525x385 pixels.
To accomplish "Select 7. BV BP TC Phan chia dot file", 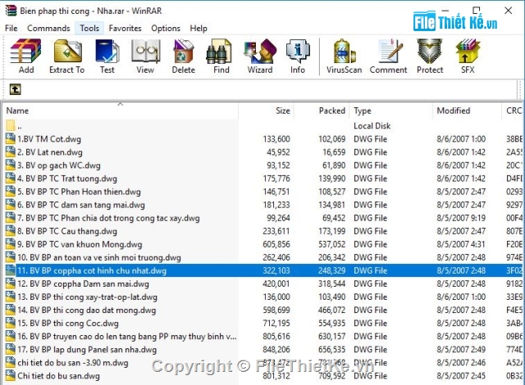I will pos(108,218).
